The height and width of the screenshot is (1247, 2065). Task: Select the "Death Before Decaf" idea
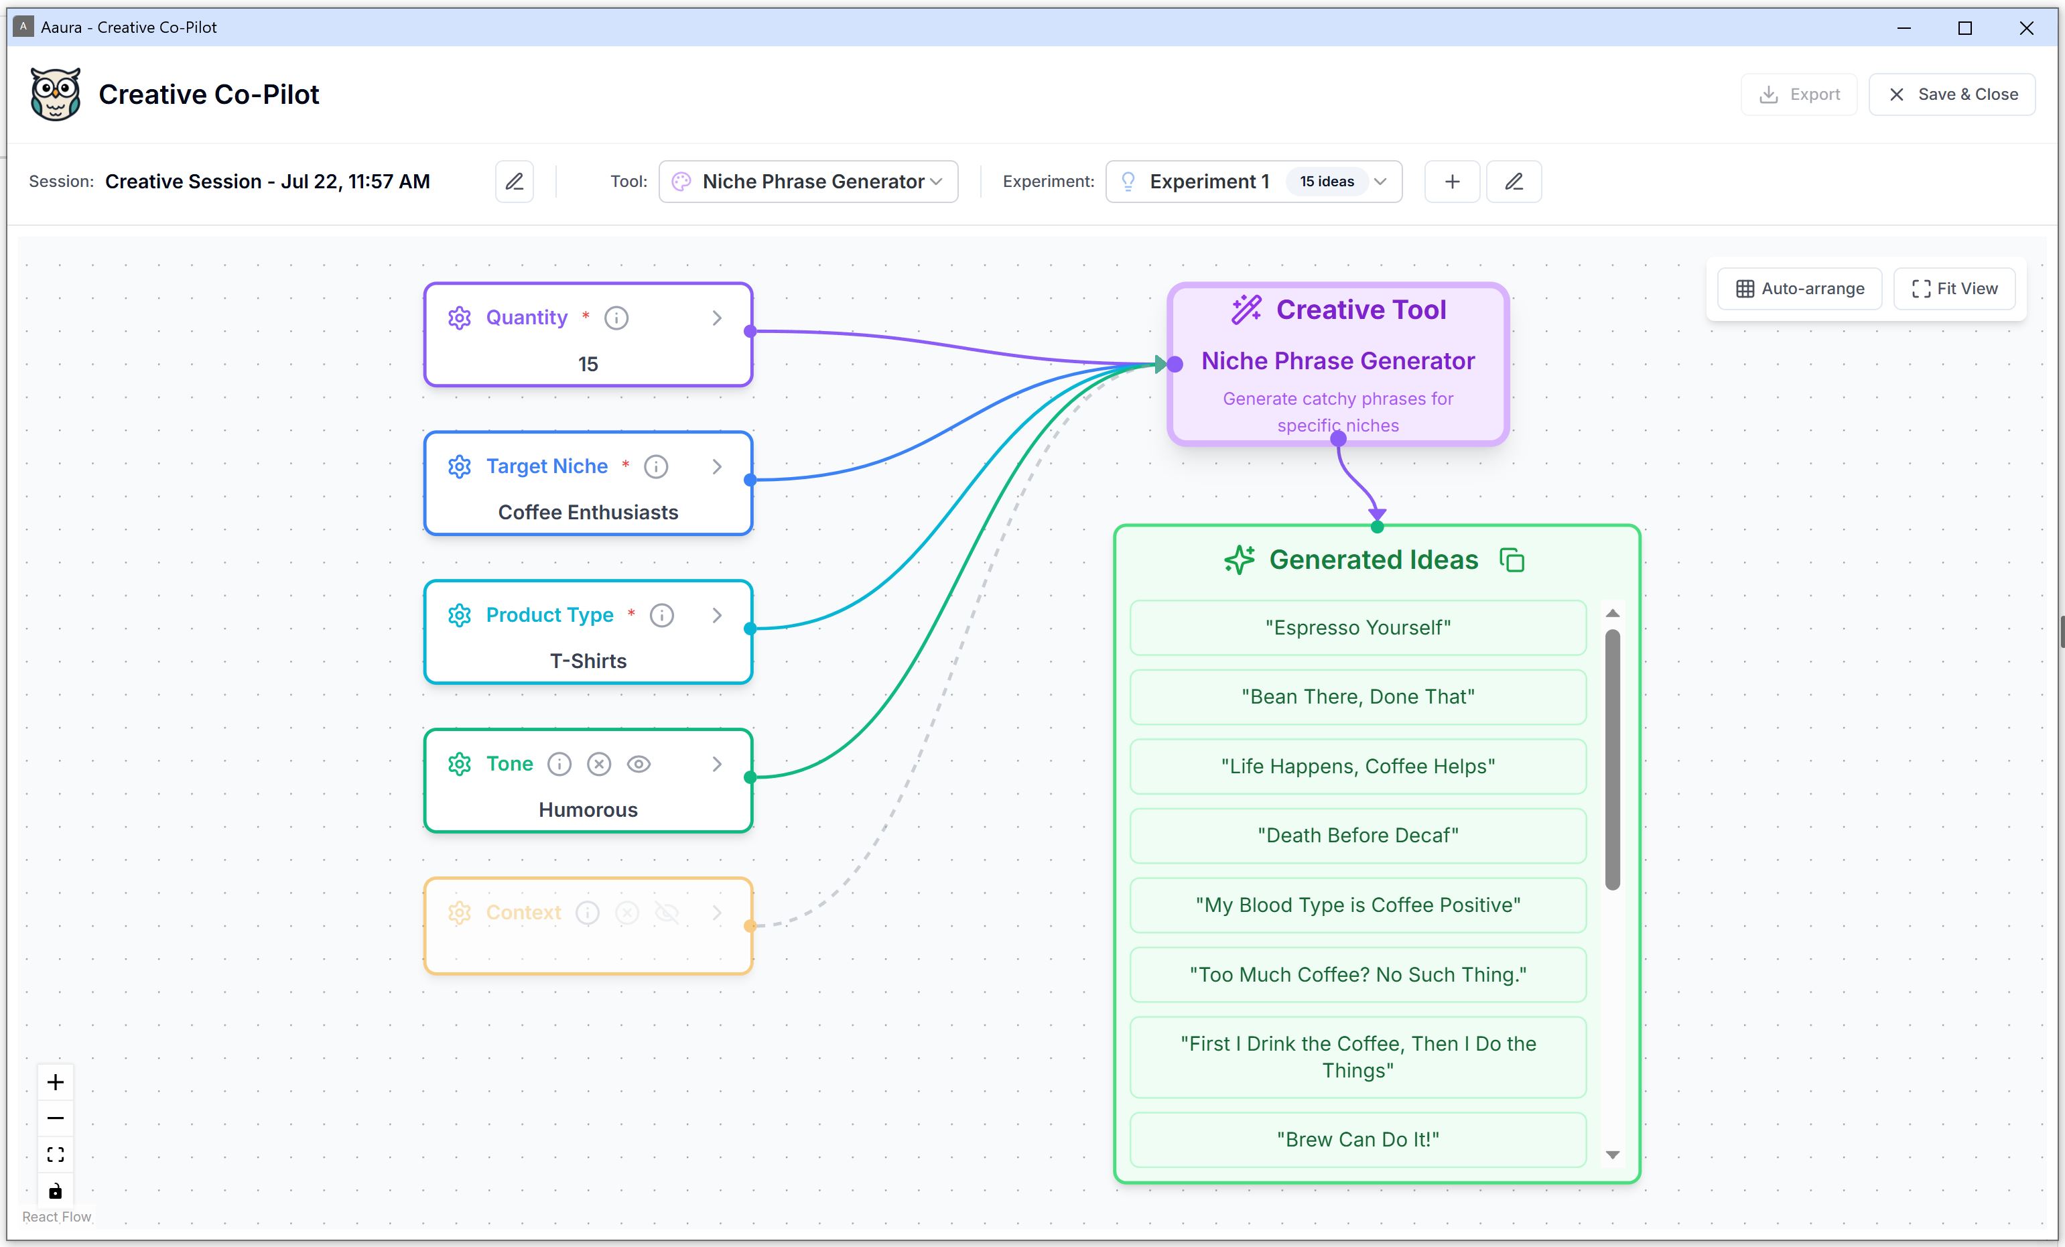click(1357, 836)
